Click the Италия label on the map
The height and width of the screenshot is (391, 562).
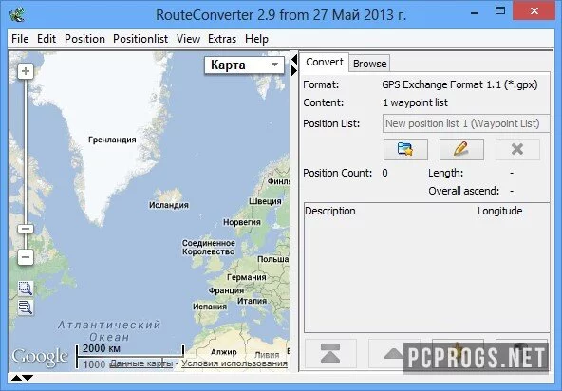(x=252, y=301)
